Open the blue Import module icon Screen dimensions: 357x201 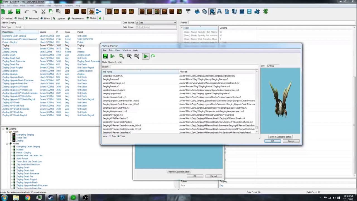click(227, 11)
